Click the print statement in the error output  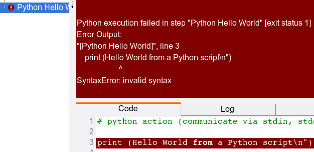click(x=158, y=57)
